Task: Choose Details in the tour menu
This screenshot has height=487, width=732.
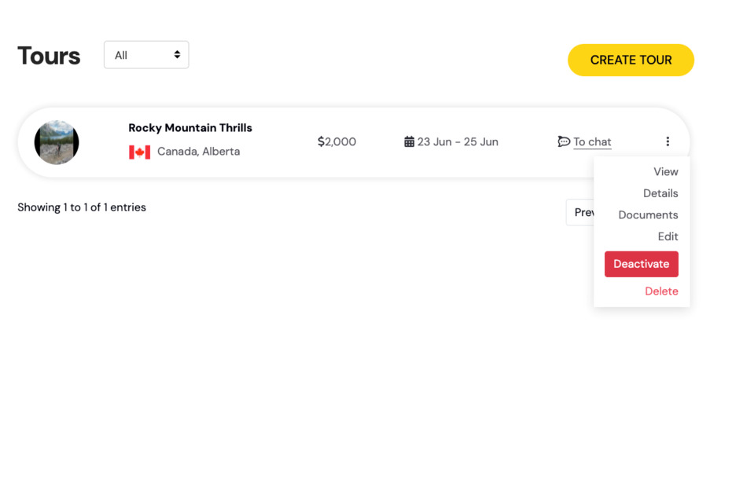Action: coord(660,193)
